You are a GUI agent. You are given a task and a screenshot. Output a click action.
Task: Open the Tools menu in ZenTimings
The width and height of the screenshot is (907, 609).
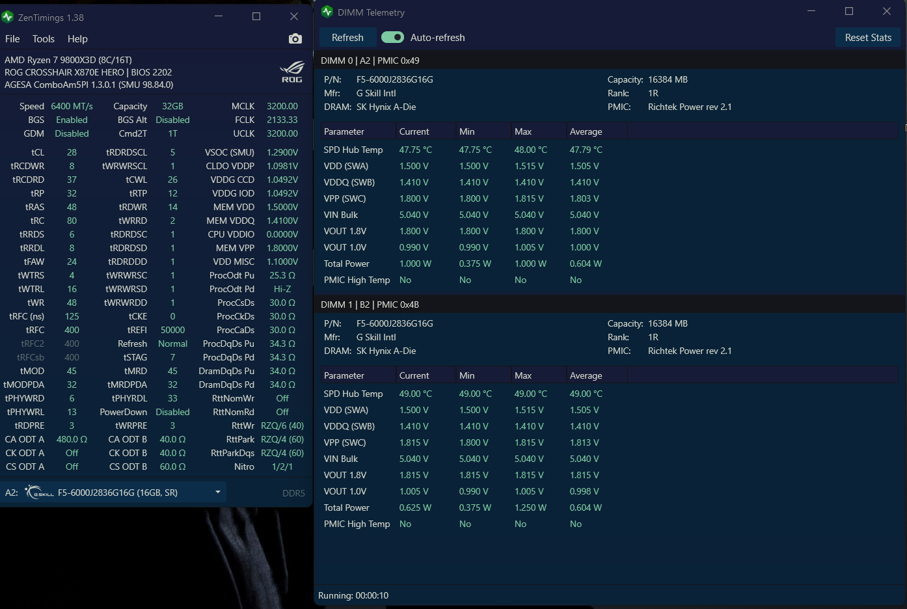point(44,39)
